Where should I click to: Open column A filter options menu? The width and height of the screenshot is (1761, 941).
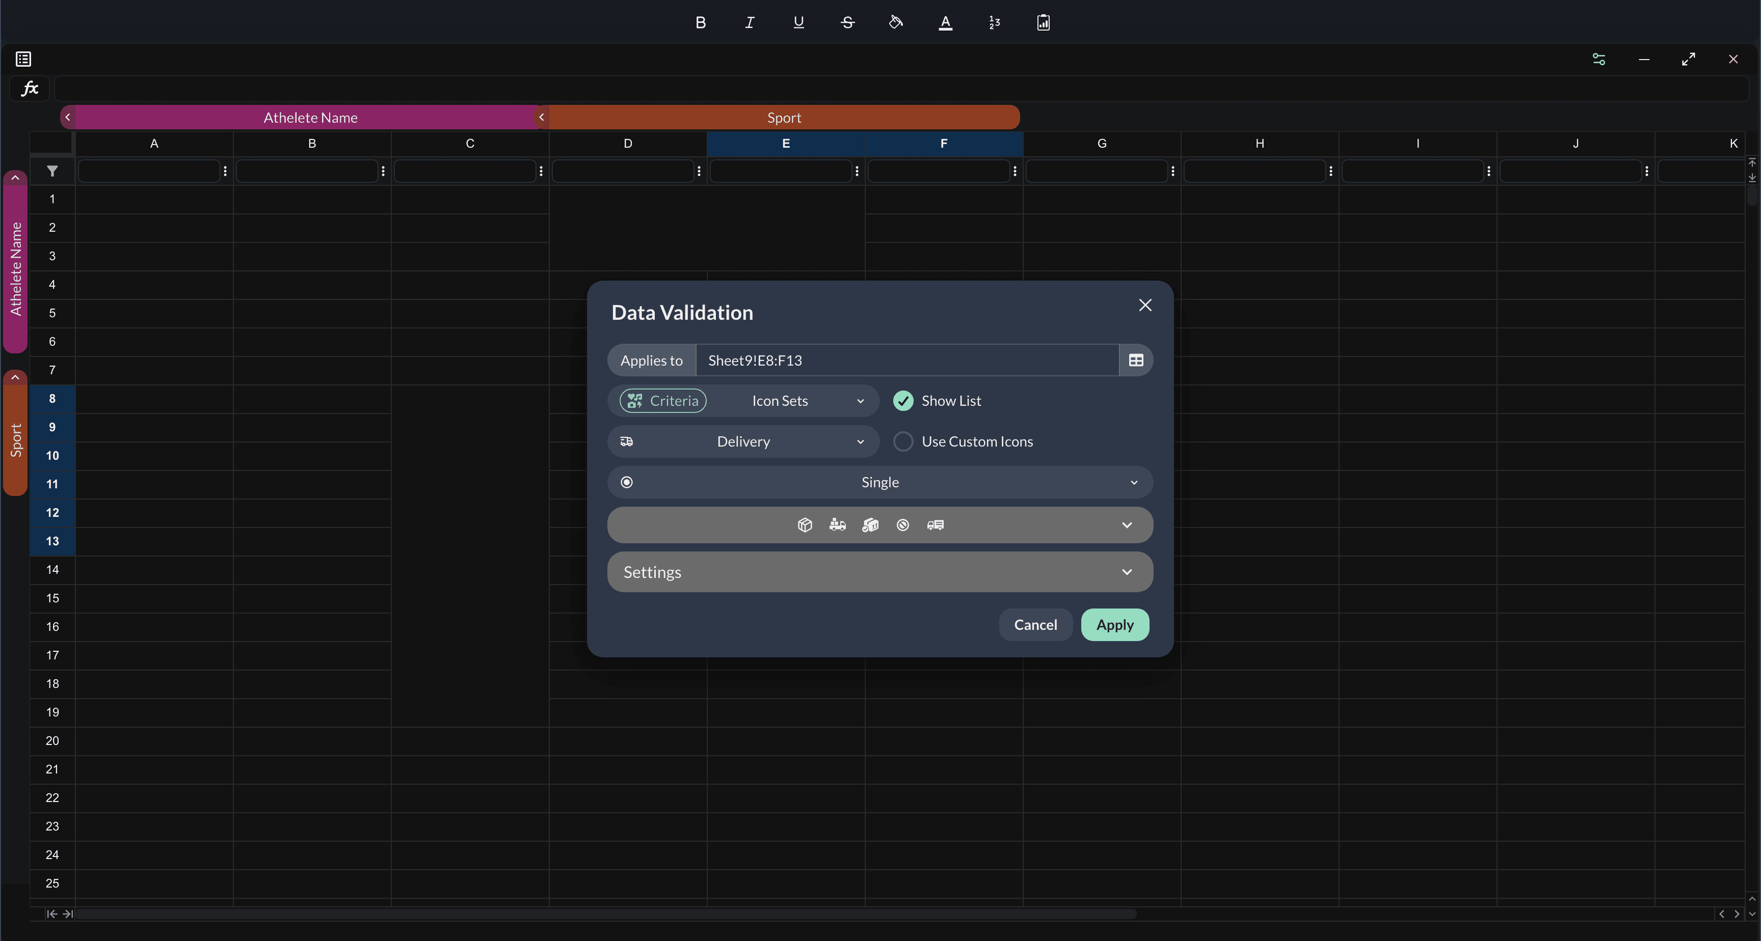coord(225,171)
